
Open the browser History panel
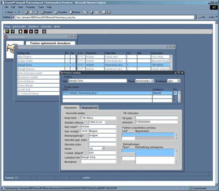[x=75, y=12]
